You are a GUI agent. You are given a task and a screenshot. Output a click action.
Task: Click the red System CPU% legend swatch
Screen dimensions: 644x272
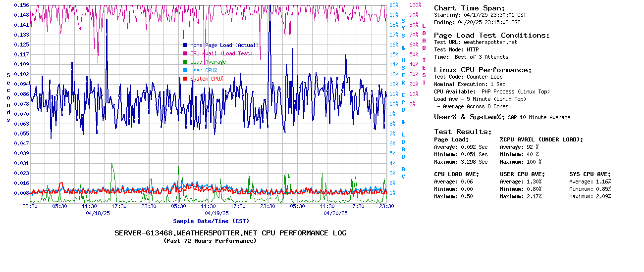pos(185,79)
